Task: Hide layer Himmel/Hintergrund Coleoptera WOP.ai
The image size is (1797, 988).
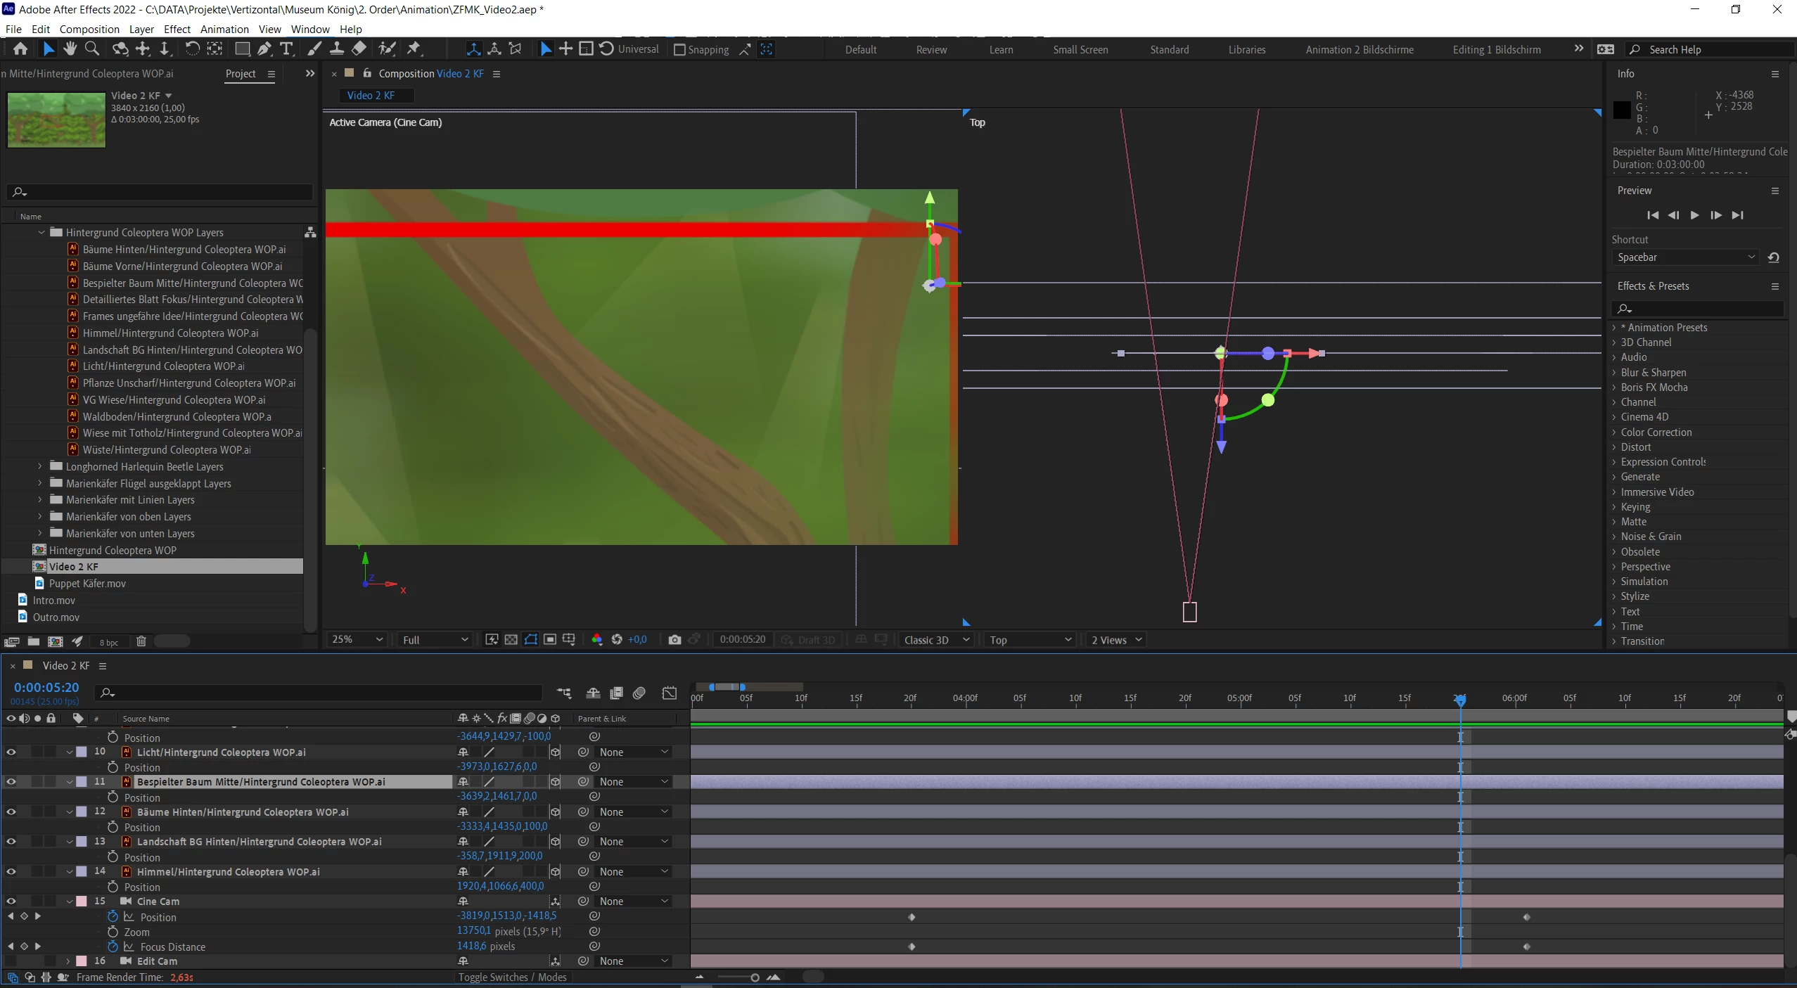Action: [x=11, y=871]
